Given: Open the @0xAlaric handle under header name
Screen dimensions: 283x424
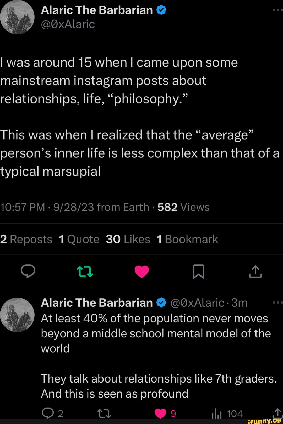Looking at the screenshot, I should pos(68,24).
